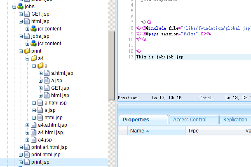Image resolution: width=251 pixels, height=167 pixels.
Task: Click a.jsp file icon directly under a4
Action: click(x=40, y=110)
